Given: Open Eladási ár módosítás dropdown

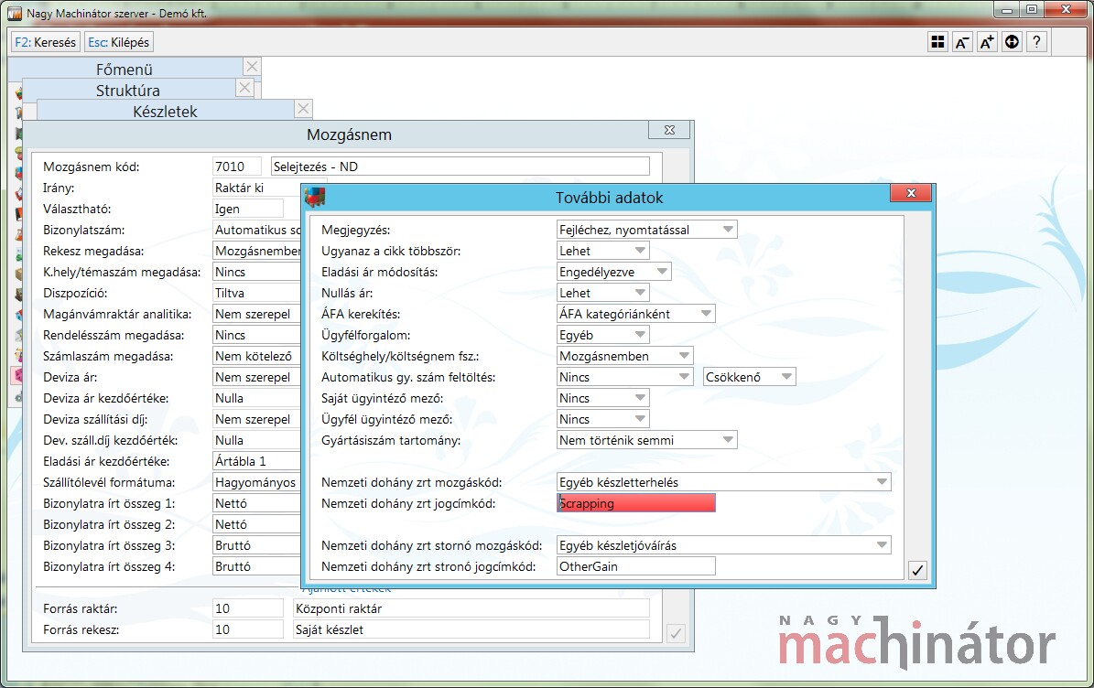Looking at the screenshot, I should (614, 272).
